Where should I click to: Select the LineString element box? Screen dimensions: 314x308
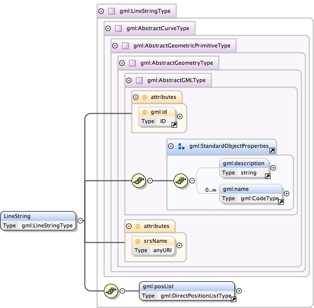coord(38,220)
